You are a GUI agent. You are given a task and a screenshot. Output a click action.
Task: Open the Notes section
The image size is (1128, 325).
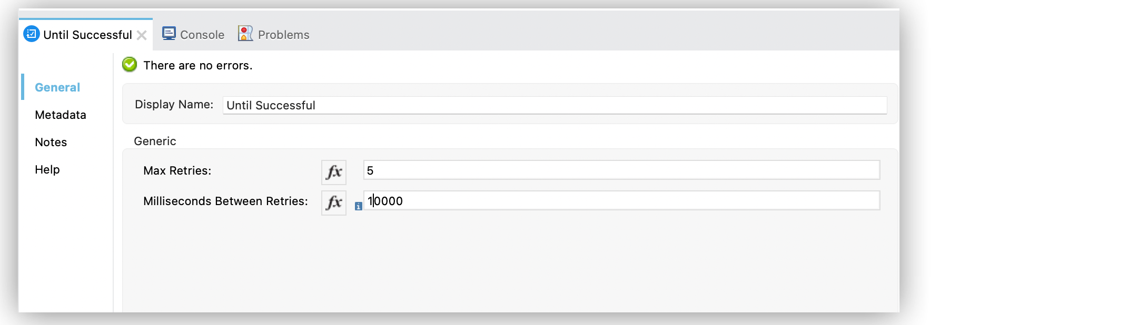[x=51, y=142]
